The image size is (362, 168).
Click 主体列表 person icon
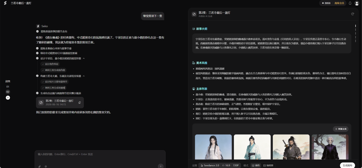click(194, 89)
